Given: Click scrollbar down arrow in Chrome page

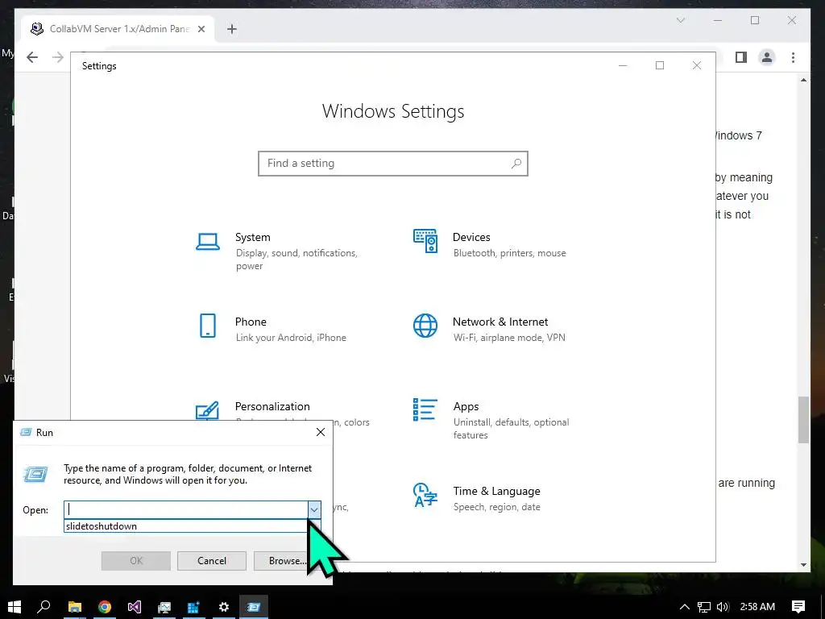Looking at the screenshot, I should click(x=803, y=565).
